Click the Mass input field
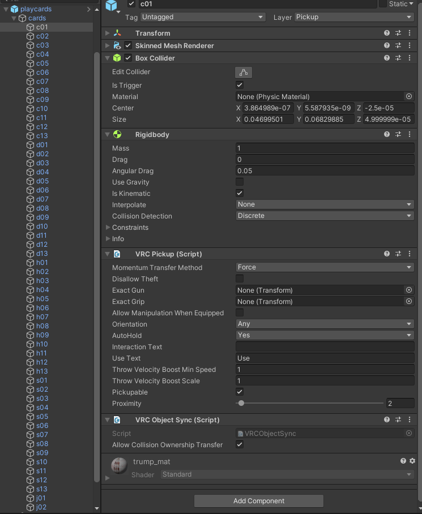 coord(325,148)
